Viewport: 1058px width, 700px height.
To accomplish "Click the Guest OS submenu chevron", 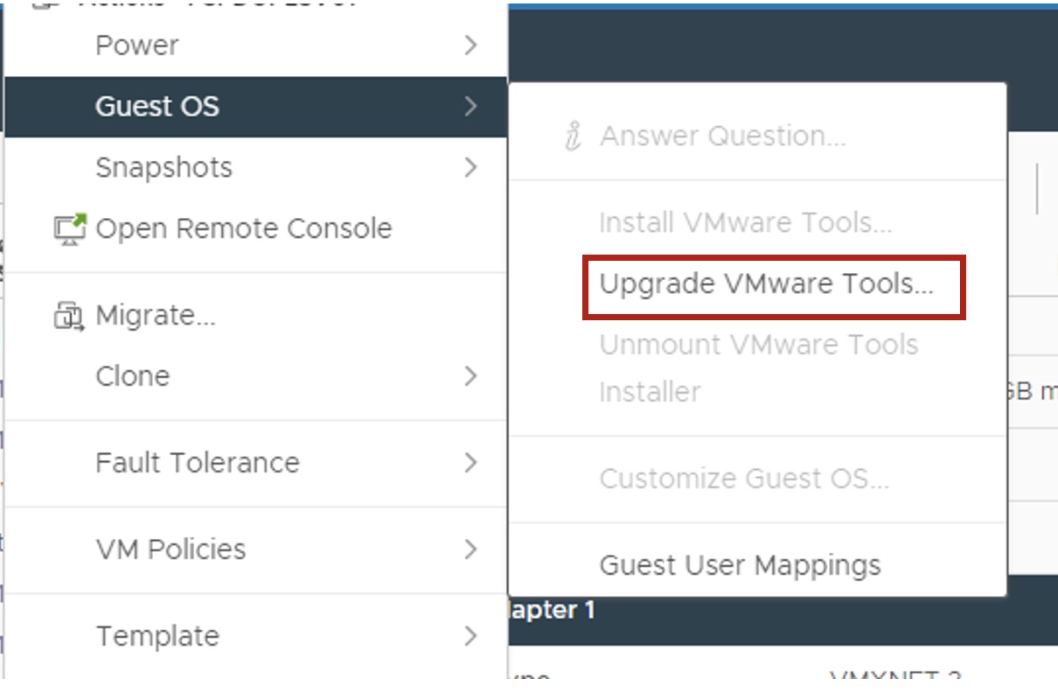I will point(471,107).
